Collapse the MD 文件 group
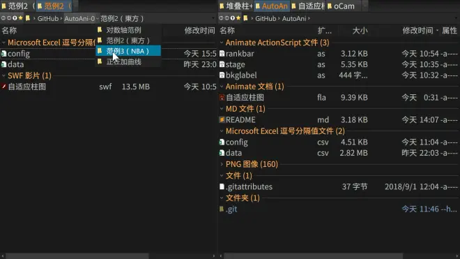The width and height of the screenshot is (460, 259). (222, 109)
